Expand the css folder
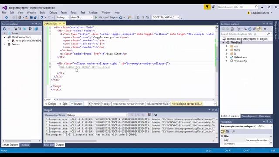Viewport: 279px width, 157px height. click(227, 46)
